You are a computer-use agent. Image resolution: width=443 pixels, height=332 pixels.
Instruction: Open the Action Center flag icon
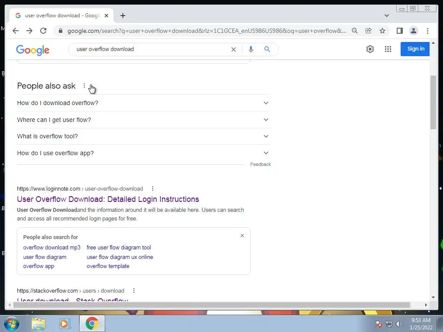[x=378, y=324]
